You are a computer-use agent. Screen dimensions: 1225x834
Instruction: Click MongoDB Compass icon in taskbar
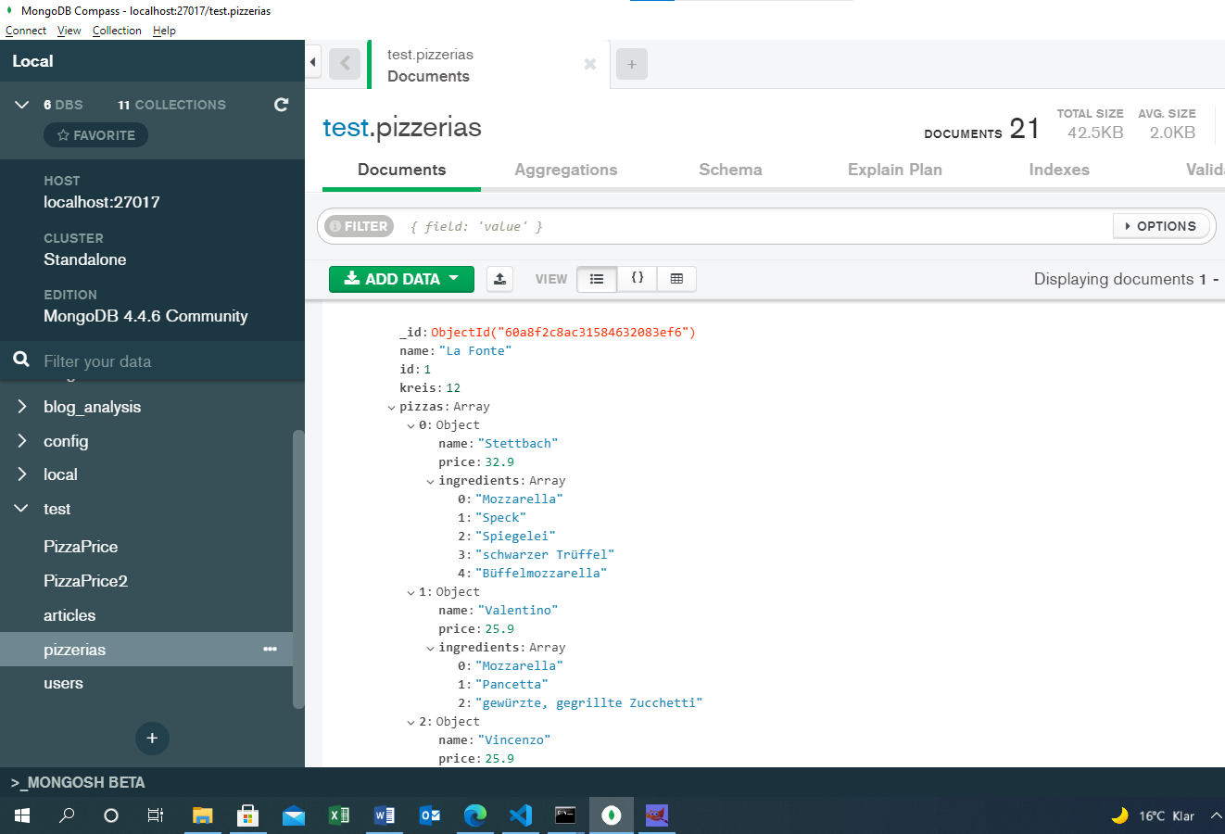[x=611, y=815]
